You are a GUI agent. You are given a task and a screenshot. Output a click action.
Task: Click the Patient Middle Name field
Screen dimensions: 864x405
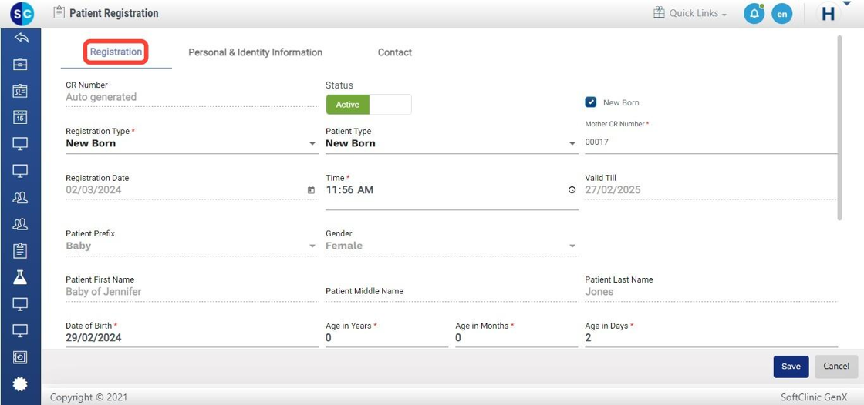pos(452,292)
